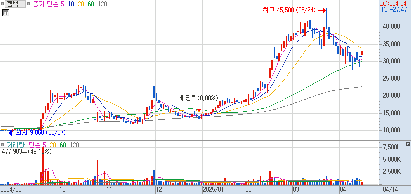Click the 2025/01 date axis label
411x194 pixels.
[213, 190]
